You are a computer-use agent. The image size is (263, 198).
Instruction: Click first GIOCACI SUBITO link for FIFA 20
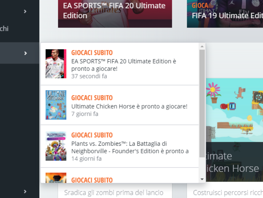click(92, 53)
